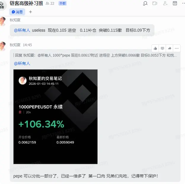
Task: Start video meeting from header
Action: tap(155, 3)
